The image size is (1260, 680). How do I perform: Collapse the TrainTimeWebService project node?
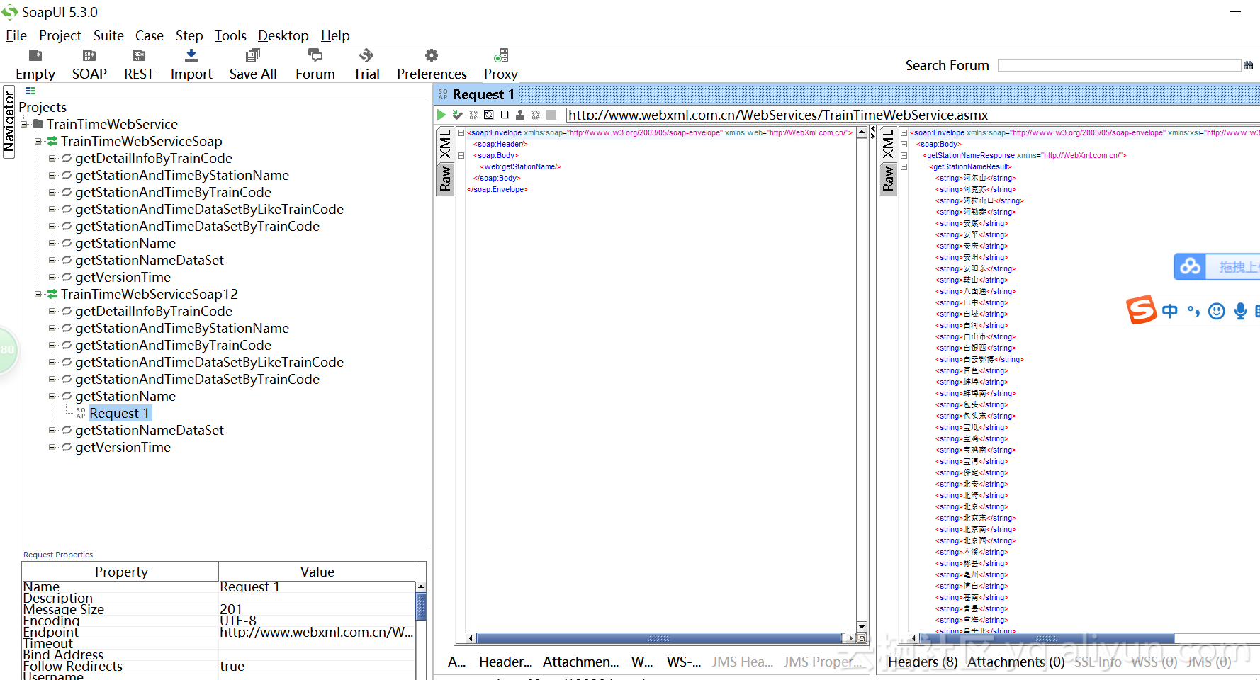24,124
